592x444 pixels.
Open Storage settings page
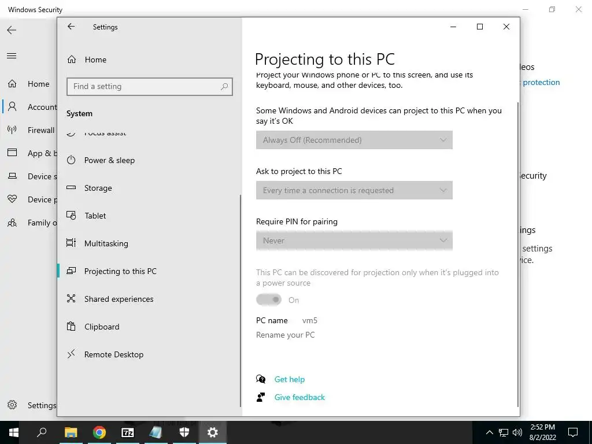pos(150,188)
